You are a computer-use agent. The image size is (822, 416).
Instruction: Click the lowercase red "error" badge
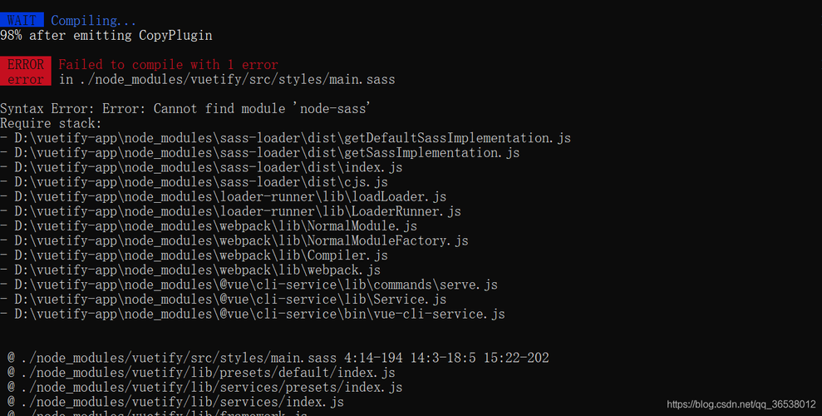coord(25,80)
